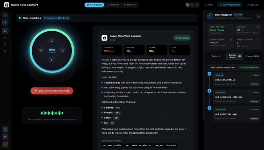Toggle the MCP Inspector (8) button
The image size is (264, 150).
coord(230,5)
